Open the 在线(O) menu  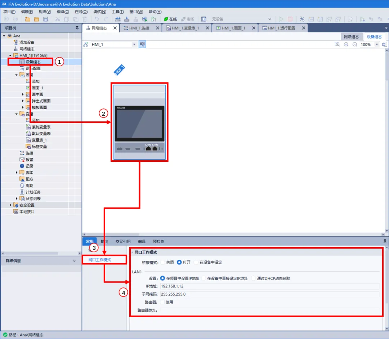coord(81,12)
